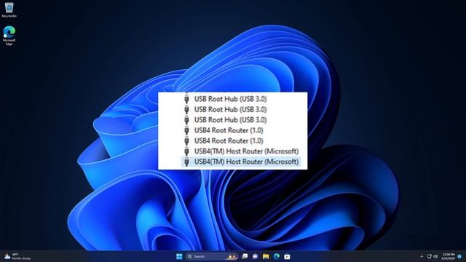The width and height of the screenshot is (466, 262).
Task: Click the volume speaker icon
Action: point(435,256)
